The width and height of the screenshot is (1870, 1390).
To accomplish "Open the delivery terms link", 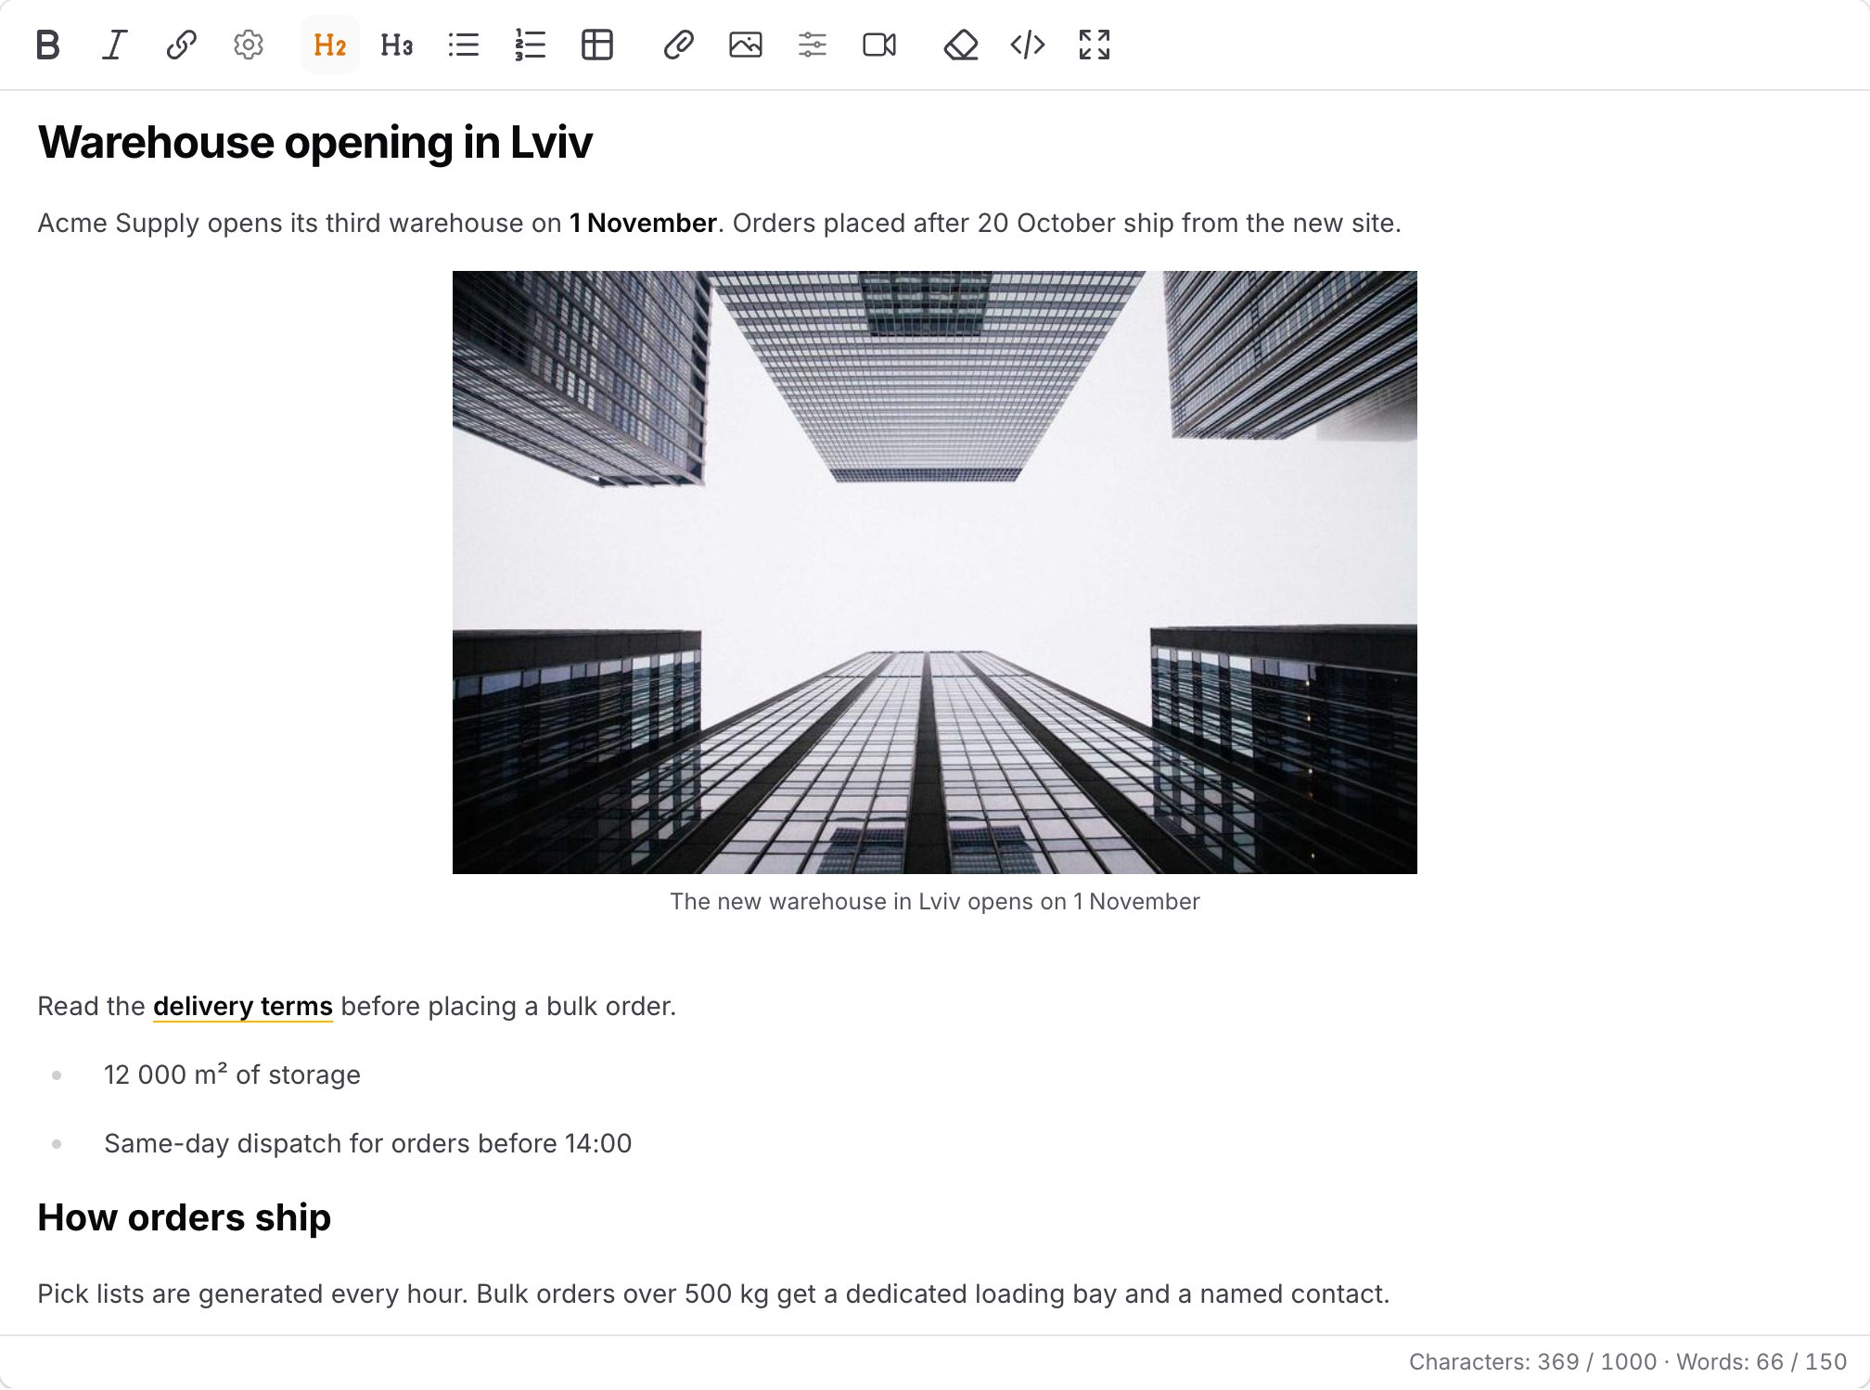I will coord(243,1006).
